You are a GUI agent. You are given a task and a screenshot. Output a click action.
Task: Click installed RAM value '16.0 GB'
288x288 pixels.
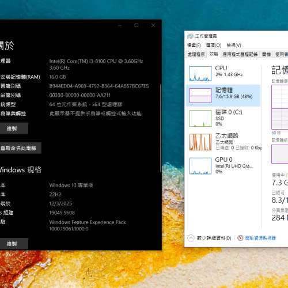58,77
